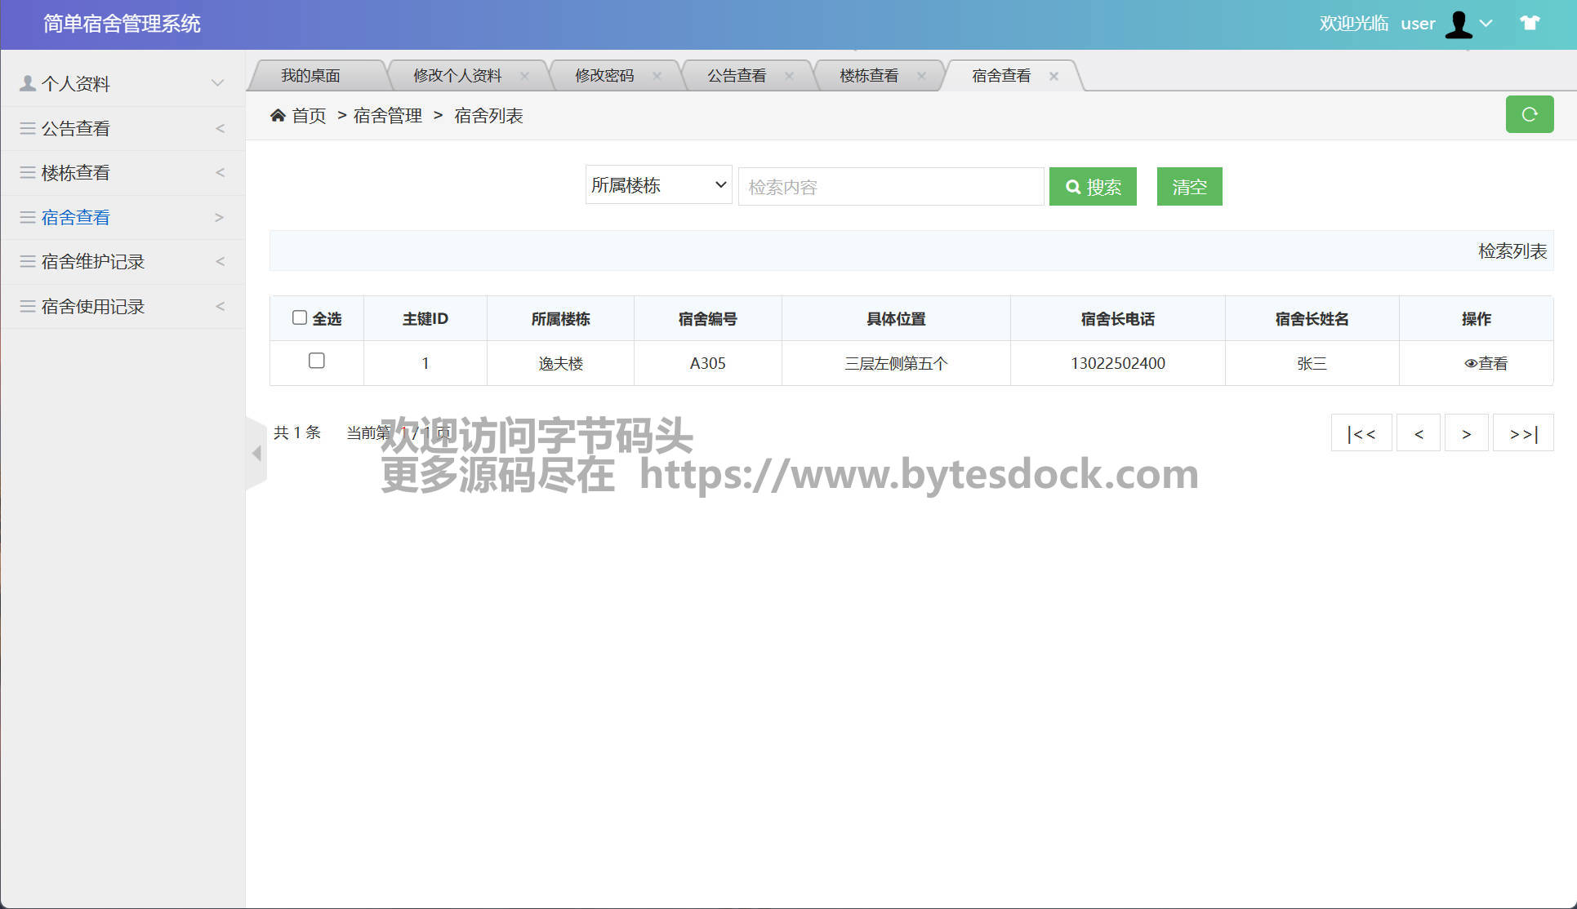Screen dimensions: 1577x909
Task: Check the 全选 select-all checkbox
Action: pos(300,317)
